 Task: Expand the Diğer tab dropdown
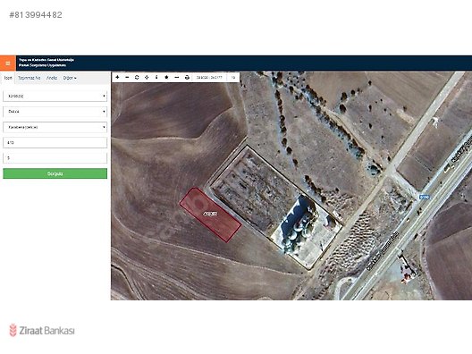[x=70, y=78]
